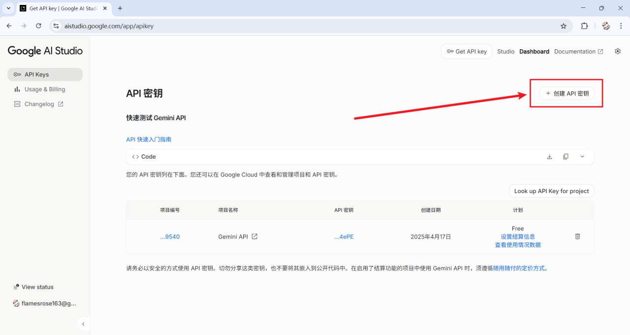Switch to the Studio tab
Viewport: 630px width, 335px height.
click(x=505, y=51)
